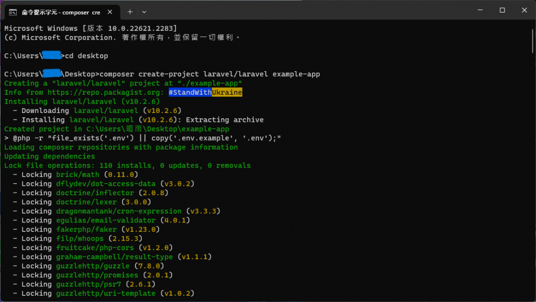
Task: Click graham-campbell/result-type package name
Action: click(115, 257)
